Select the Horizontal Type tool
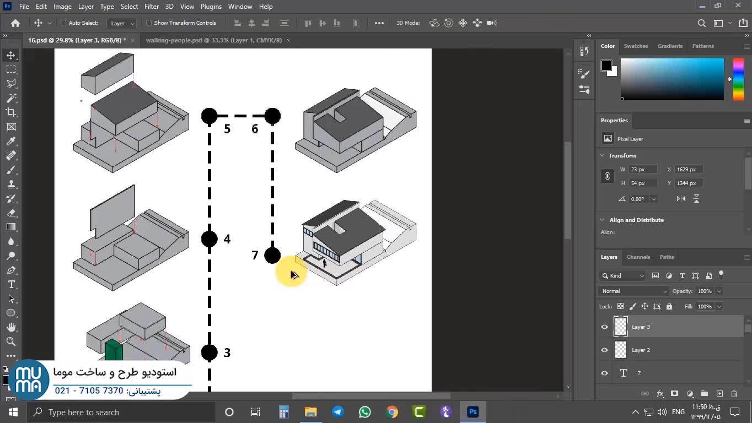Image resolution: width=752 pixels, height=423 pixels. tap(11, 284)
